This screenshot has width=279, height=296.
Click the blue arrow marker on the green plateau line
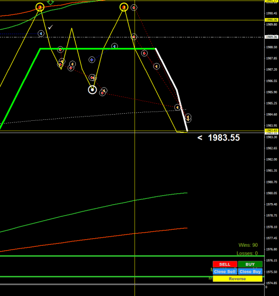point(114,46)
